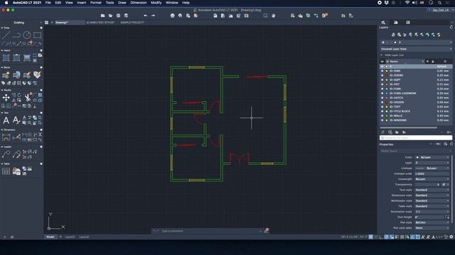Image resolution: width=455 pixels, height=255 pixels.
Task: Click the Search for layer field
Action: tap(416, 138)
